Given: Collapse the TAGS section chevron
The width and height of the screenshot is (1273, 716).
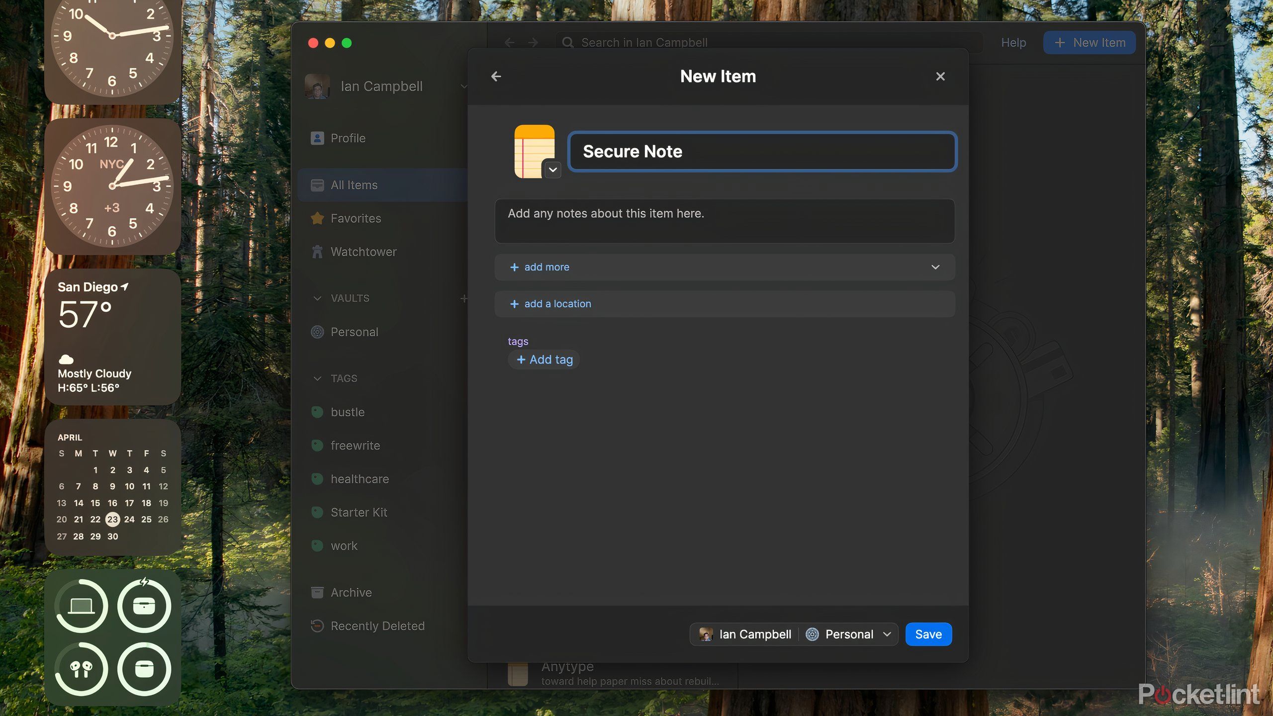Looking at the screenshot, I should coord(317,378).
